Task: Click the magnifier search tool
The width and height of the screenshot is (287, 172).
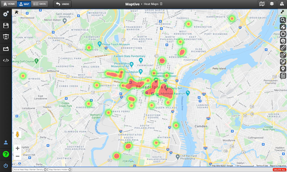Action: pos(283,20)
